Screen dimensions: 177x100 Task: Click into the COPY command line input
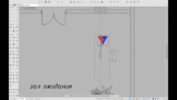click(90, 96)
